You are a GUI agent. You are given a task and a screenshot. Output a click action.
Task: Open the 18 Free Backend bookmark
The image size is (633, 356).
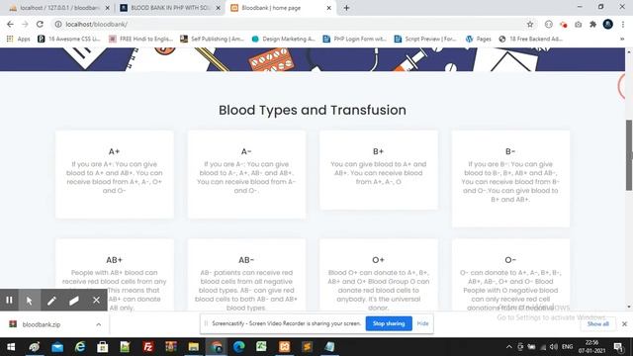point(531,39)
